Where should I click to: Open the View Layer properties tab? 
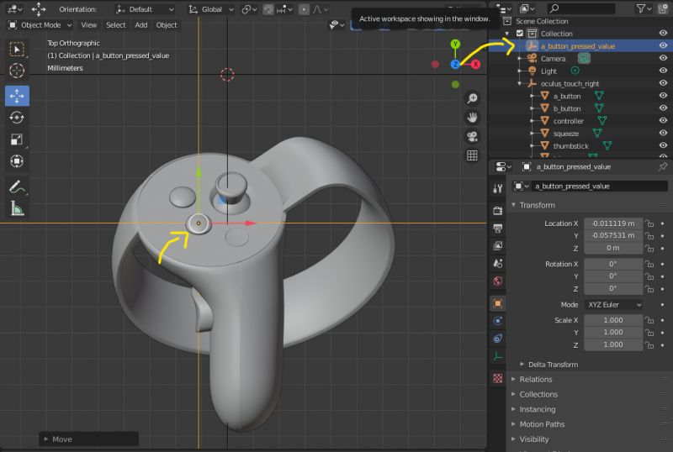pyautogui.click(x=498, y=245)
